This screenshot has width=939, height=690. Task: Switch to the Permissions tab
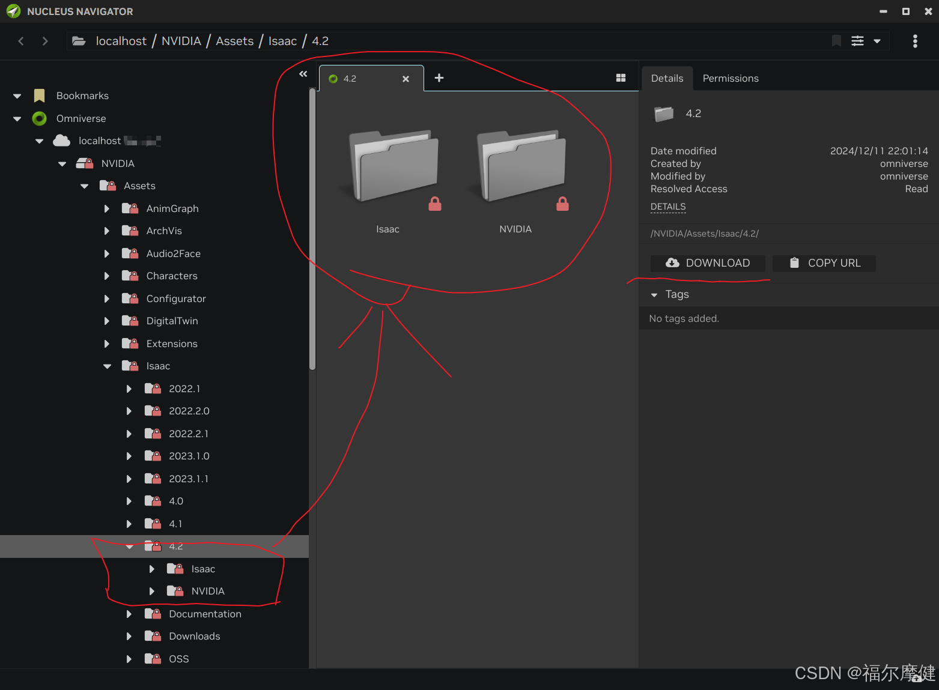click(x=730, y=78)
